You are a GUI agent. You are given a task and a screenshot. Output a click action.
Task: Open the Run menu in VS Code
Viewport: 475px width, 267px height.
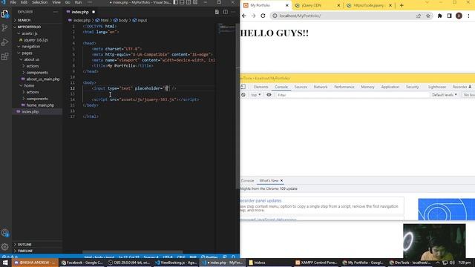point(78,2)
